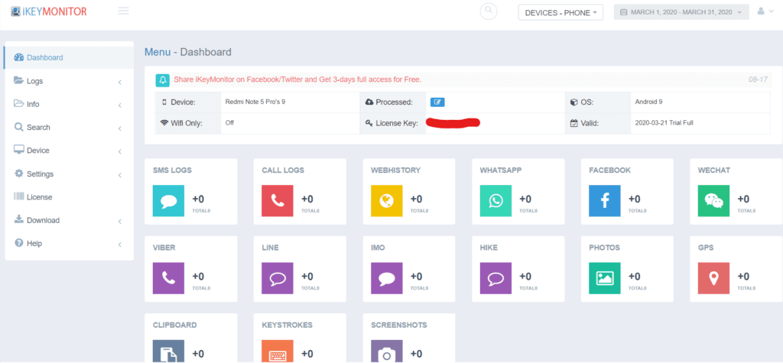Open the GPS location pin icon

click(713, 278)
